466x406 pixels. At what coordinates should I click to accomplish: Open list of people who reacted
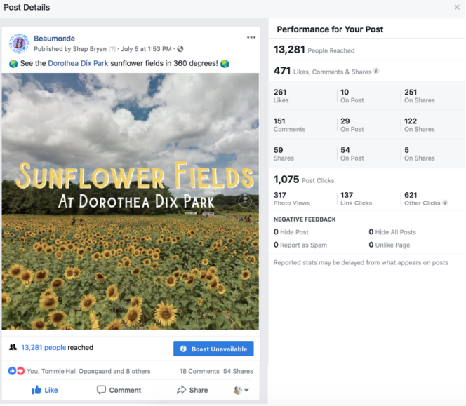click(88, 371)
